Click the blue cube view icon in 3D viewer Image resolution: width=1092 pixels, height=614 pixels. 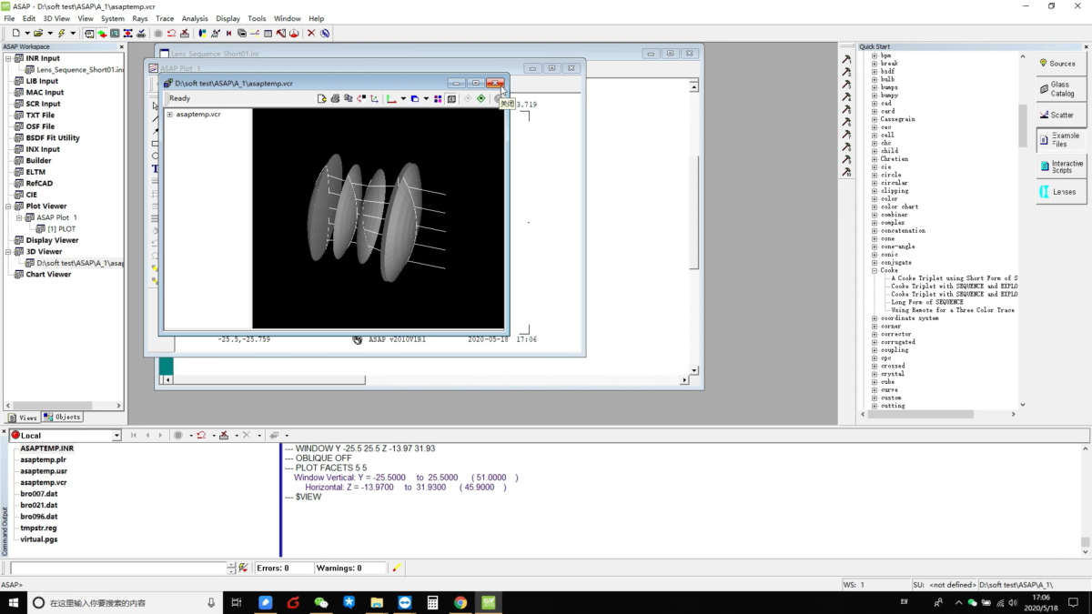[414, 98]
